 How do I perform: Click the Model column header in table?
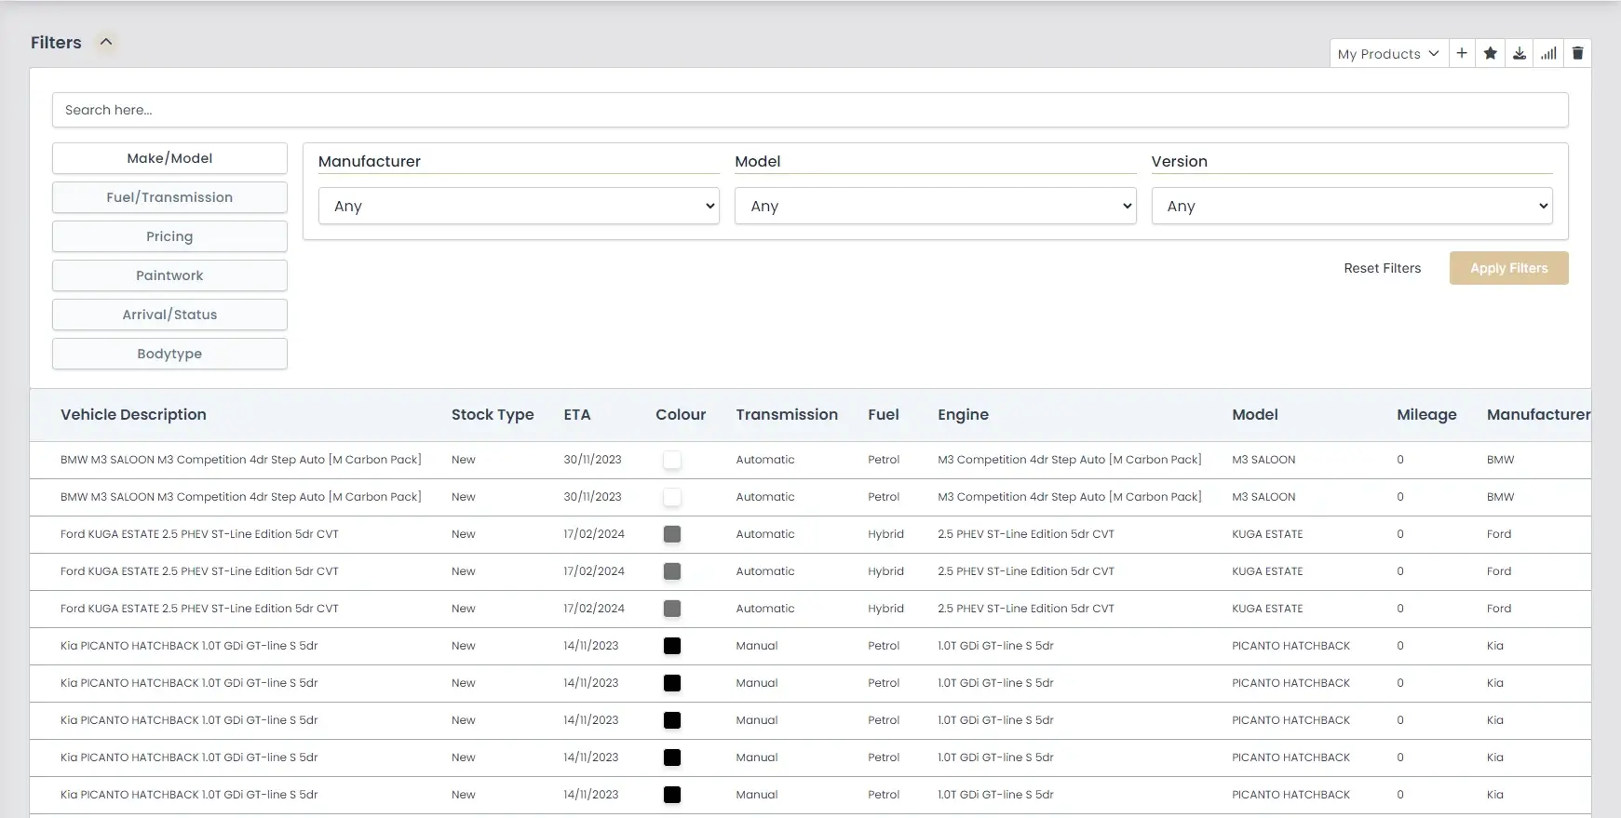pyautogui.click(x=1255, y=414)
